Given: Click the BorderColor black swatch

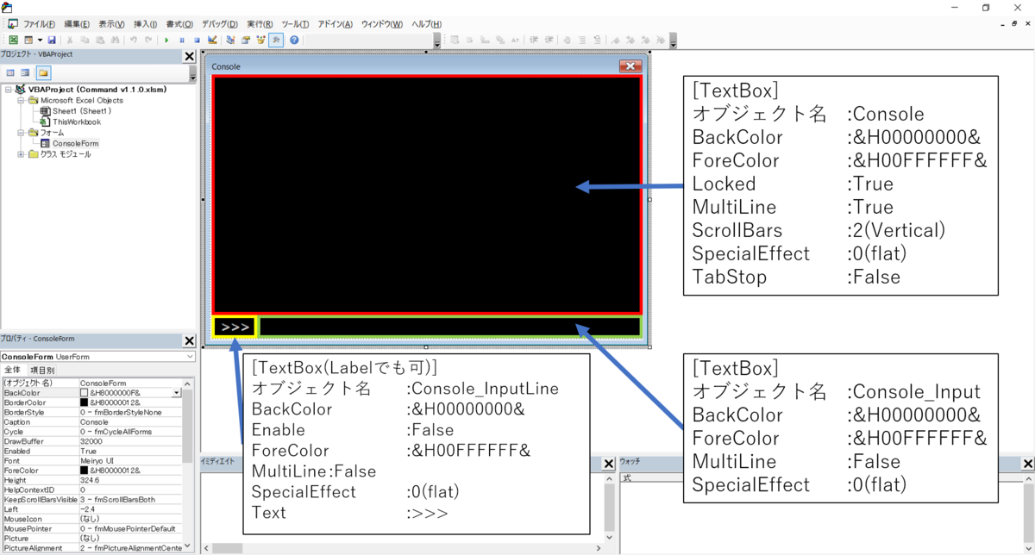Looking at the screenshot, I should (85, 402).
